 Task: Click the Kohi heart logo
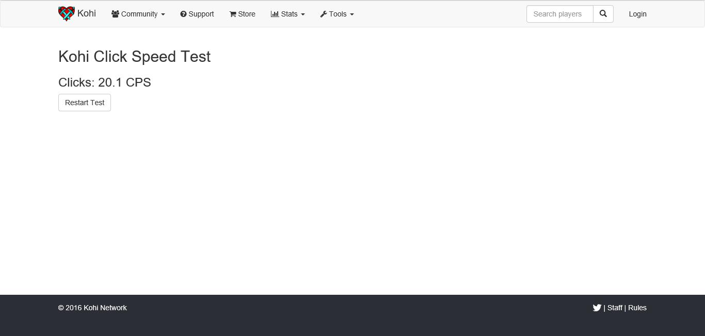67,14
